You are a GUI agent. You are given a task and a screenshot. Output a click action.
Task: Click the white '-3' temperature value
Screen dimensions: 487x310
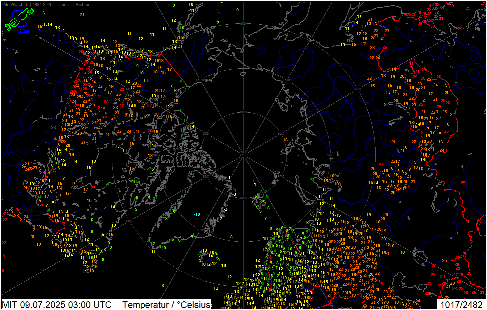234,194
